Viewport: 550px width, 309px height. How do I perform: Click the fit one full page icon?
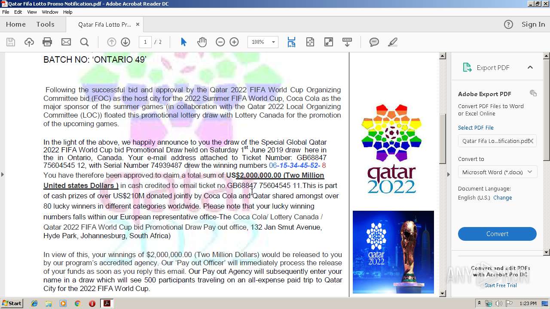point(310,42)
